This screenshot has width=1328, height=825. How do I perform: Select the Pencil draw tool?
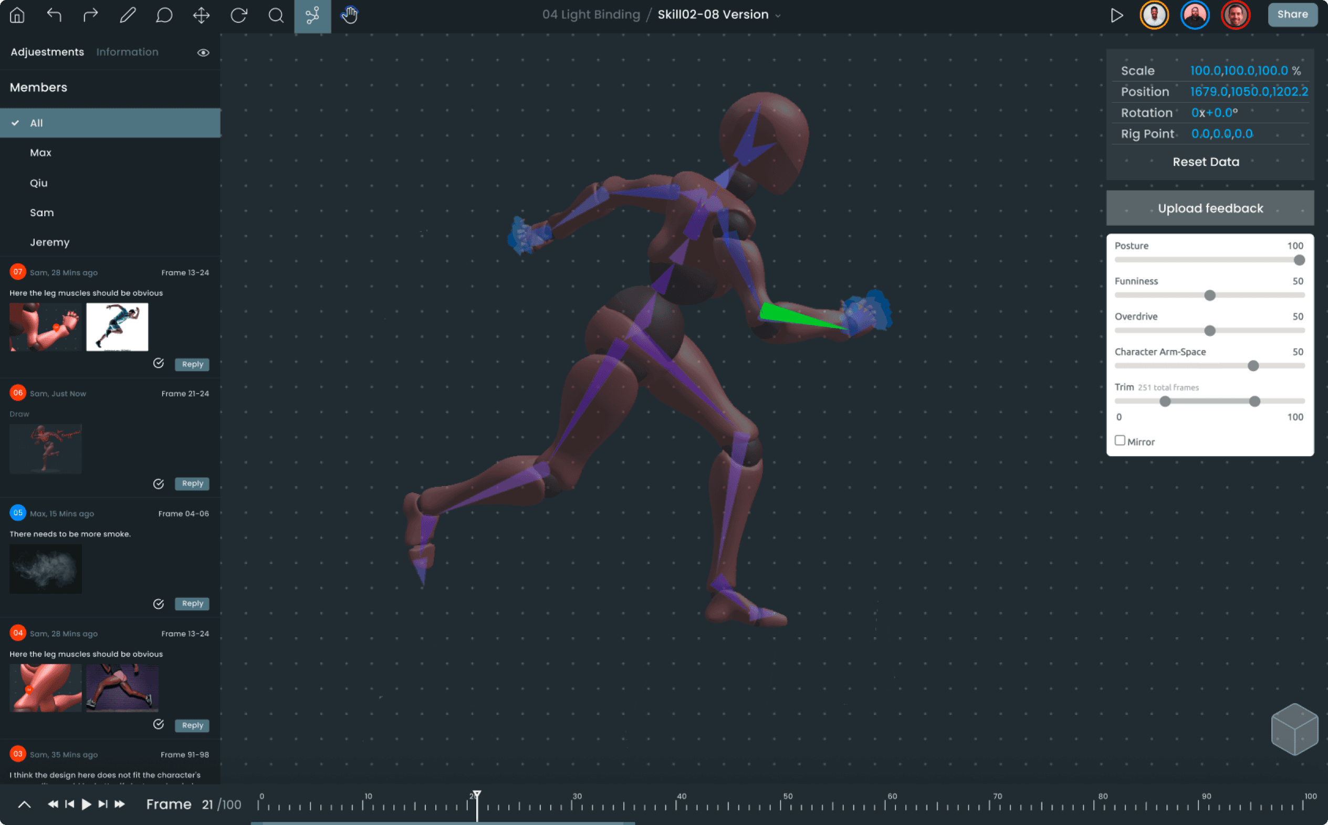[127, 15]
